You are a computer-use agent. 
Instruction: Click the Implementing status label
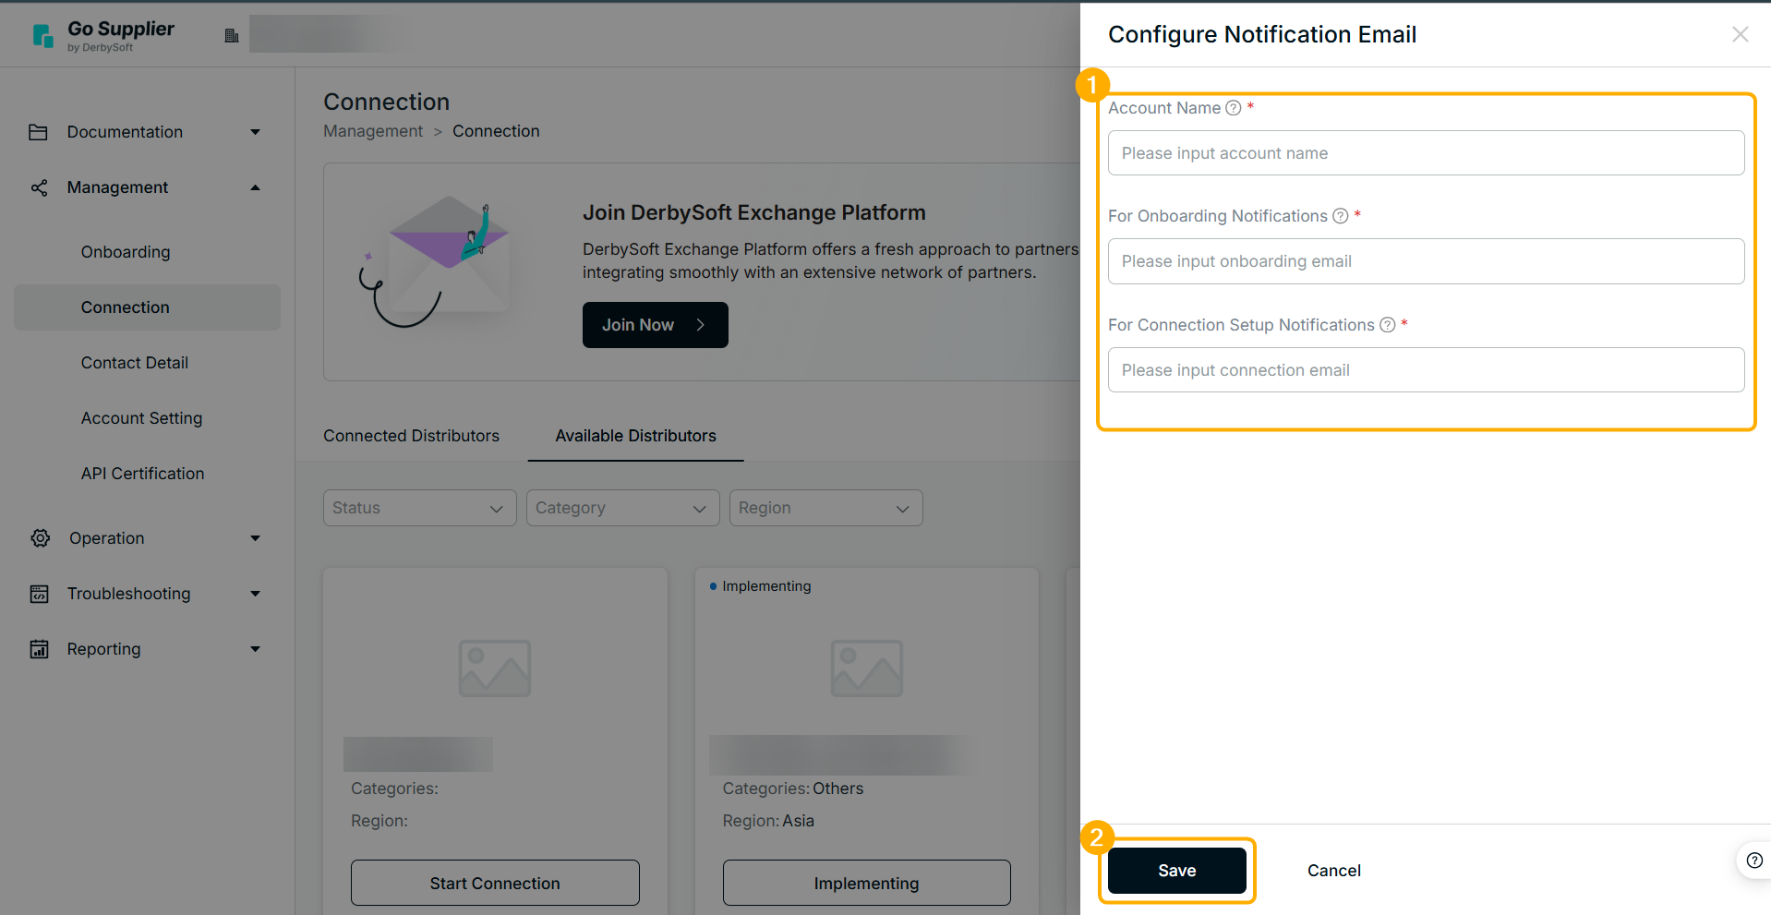[766, 586]
